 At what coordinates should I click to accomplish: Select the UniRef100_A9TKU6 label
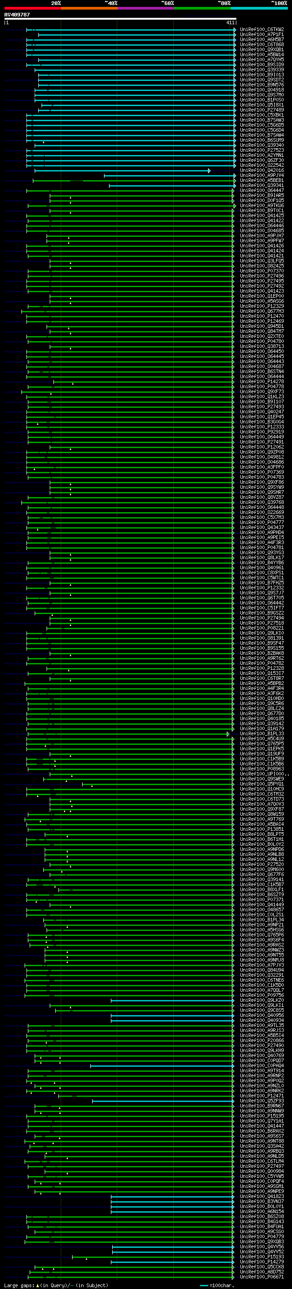(262, 205)
